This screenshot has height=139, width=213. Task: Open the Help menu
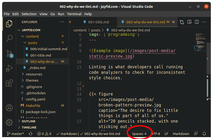click(88, 14)
